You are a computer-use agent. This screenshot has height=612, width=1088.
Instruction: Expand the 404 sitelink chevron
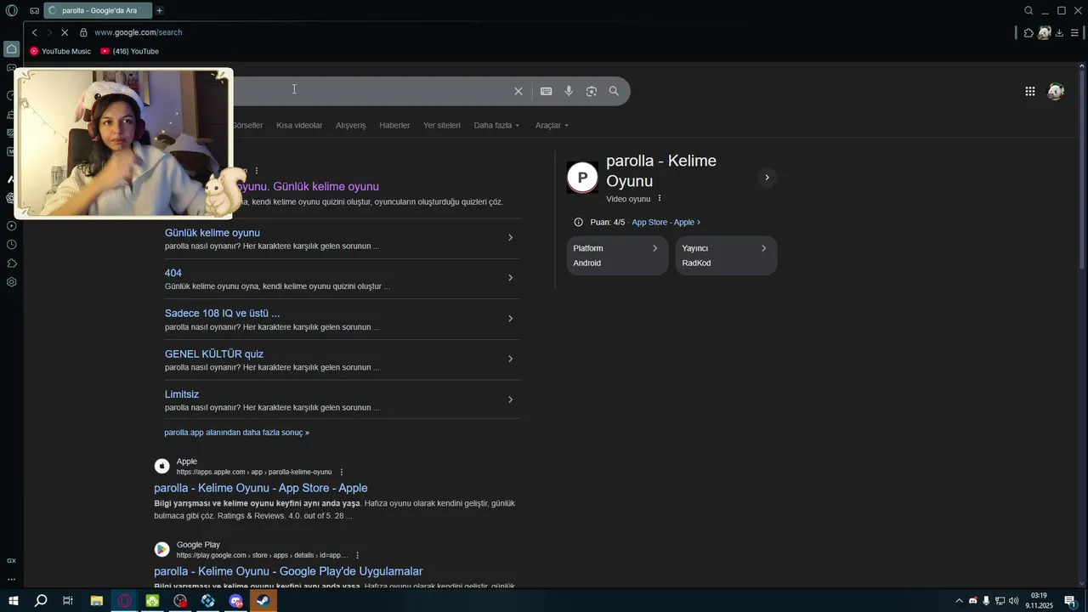tap(510, 278)
